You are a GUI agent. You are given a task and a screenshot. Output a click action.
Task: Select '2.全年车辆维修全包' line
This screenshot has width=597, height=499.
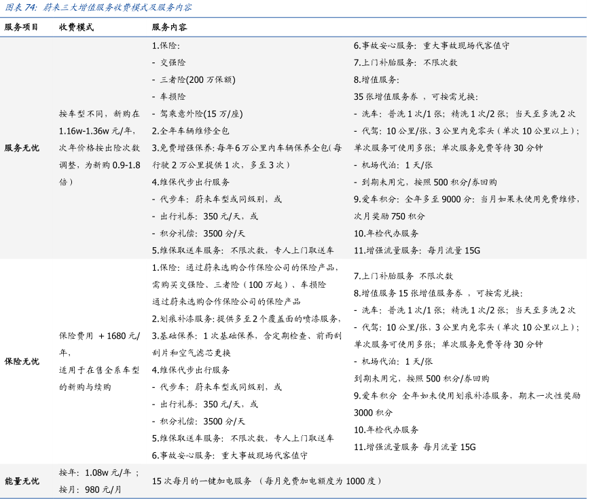[x=191, y=131]
